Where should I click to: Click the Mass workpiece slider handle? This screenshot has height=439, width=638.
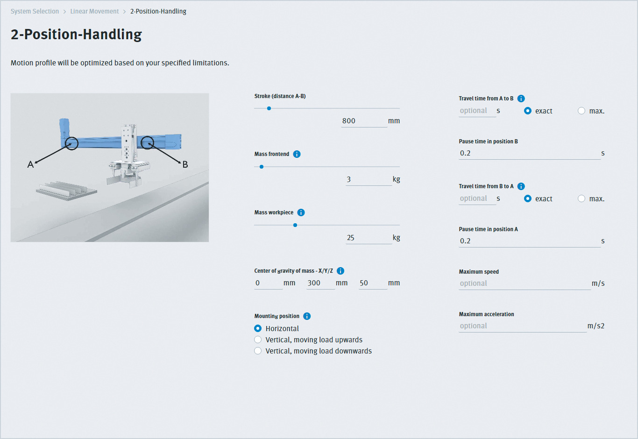[295, 225]
